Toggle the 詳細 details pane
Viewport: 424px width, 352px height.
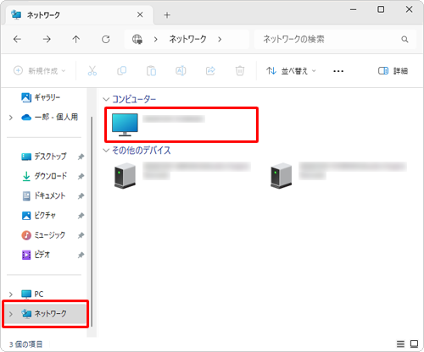coord(393,71)
